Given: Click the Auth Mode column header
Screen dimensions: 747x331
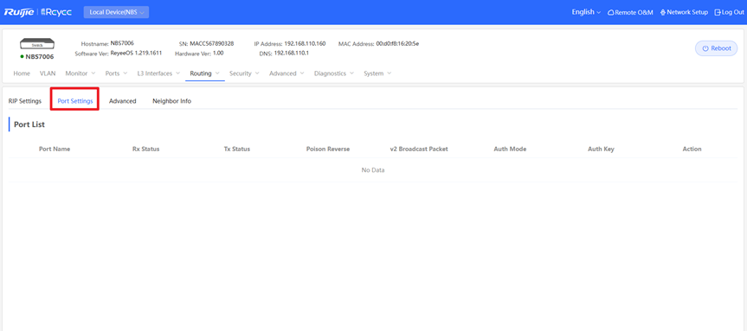Looking at the screenshot, I should click(x=510, y=149).
